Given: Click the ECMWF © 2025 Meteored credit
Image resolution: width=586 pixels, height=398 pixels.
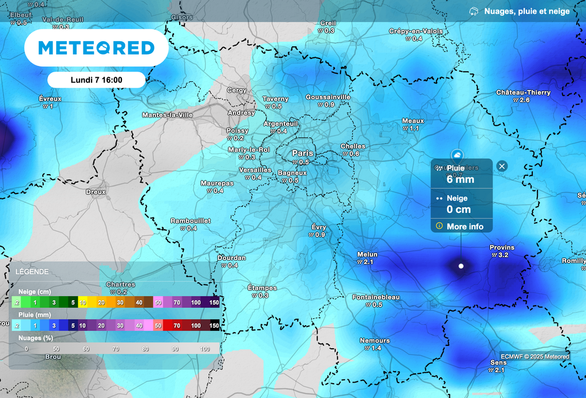Looking at the screenshot, I should (535, 356).
